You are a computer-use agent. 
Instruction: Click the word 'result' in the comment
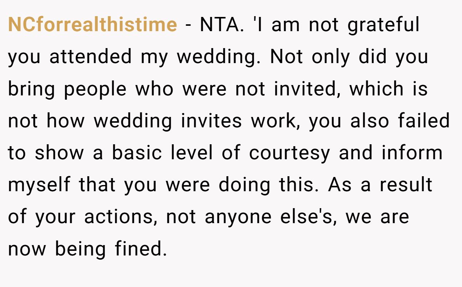(406, 185)
